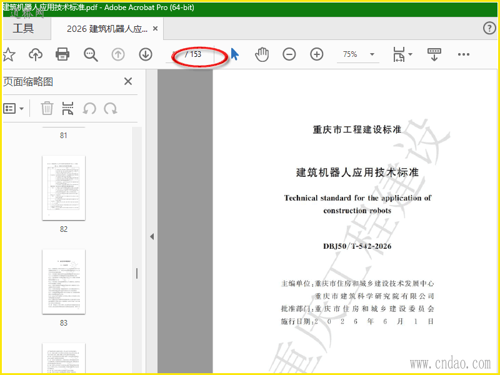Click the page label 83
This screenshot has width=500, height=375.
(64, 323)
